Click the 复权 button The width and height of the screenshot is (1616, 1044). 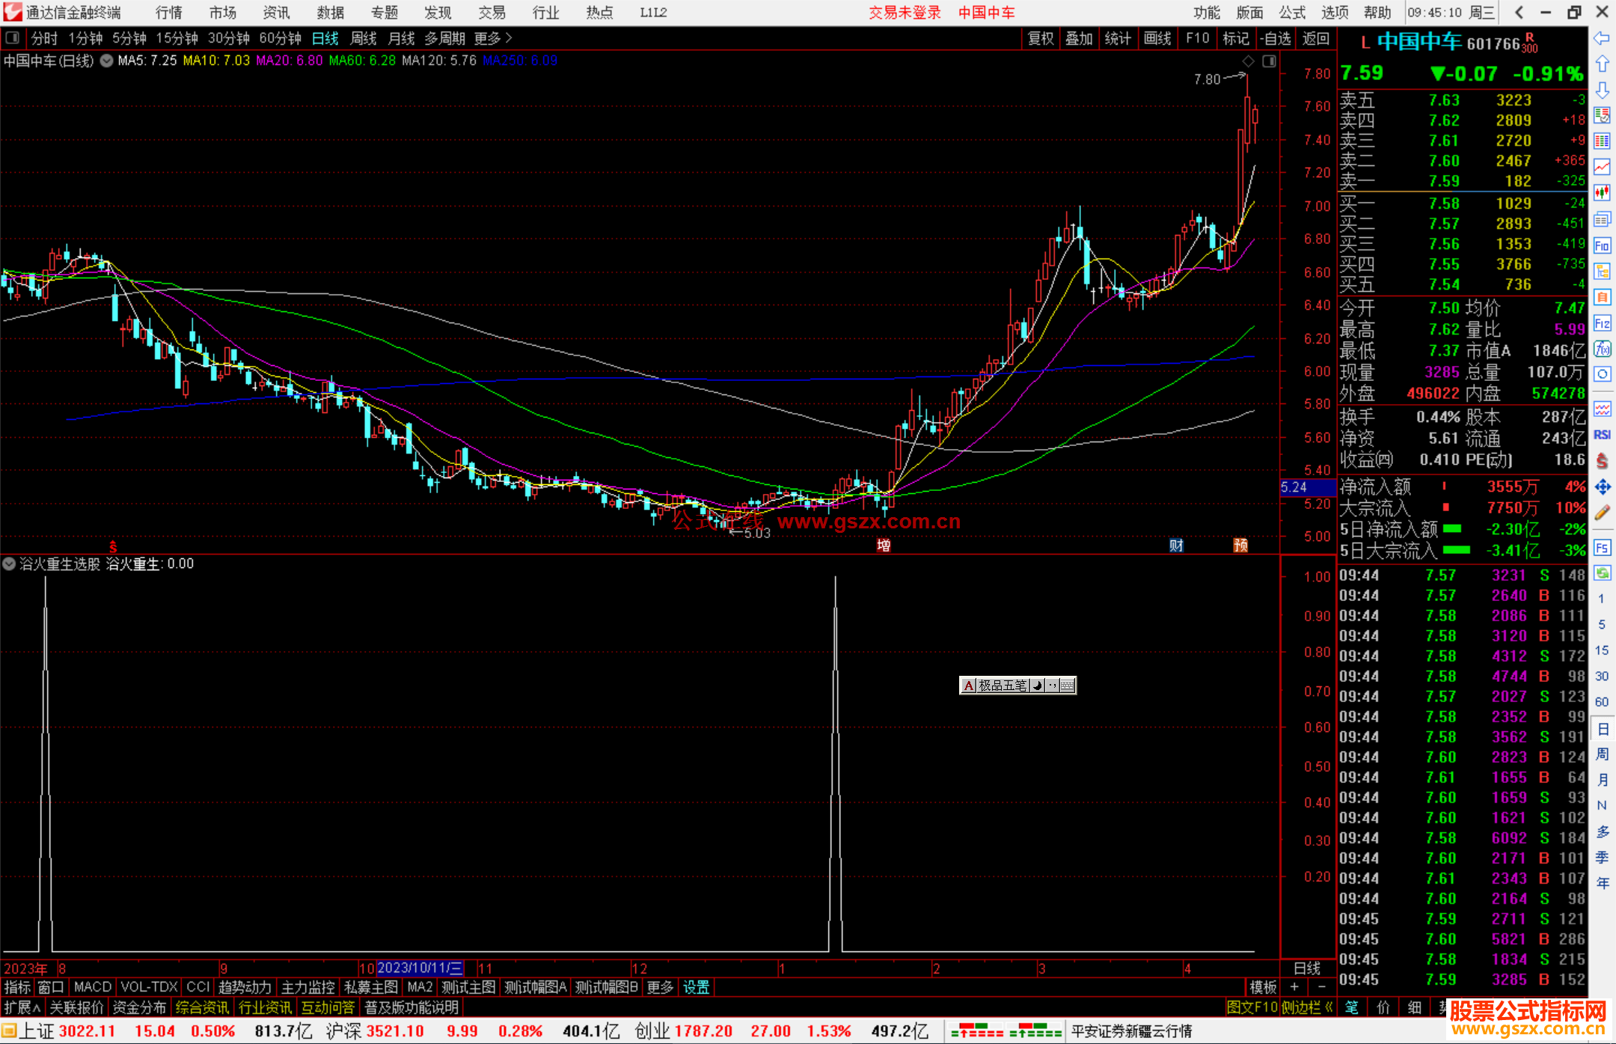tap(1040, 38)
